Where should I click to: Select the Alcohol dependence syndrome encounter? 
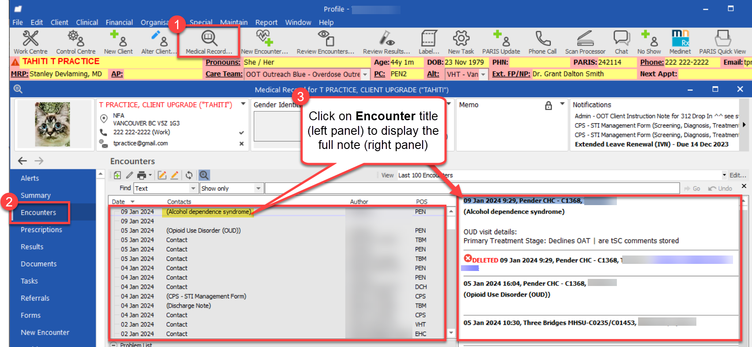[208, 212]
